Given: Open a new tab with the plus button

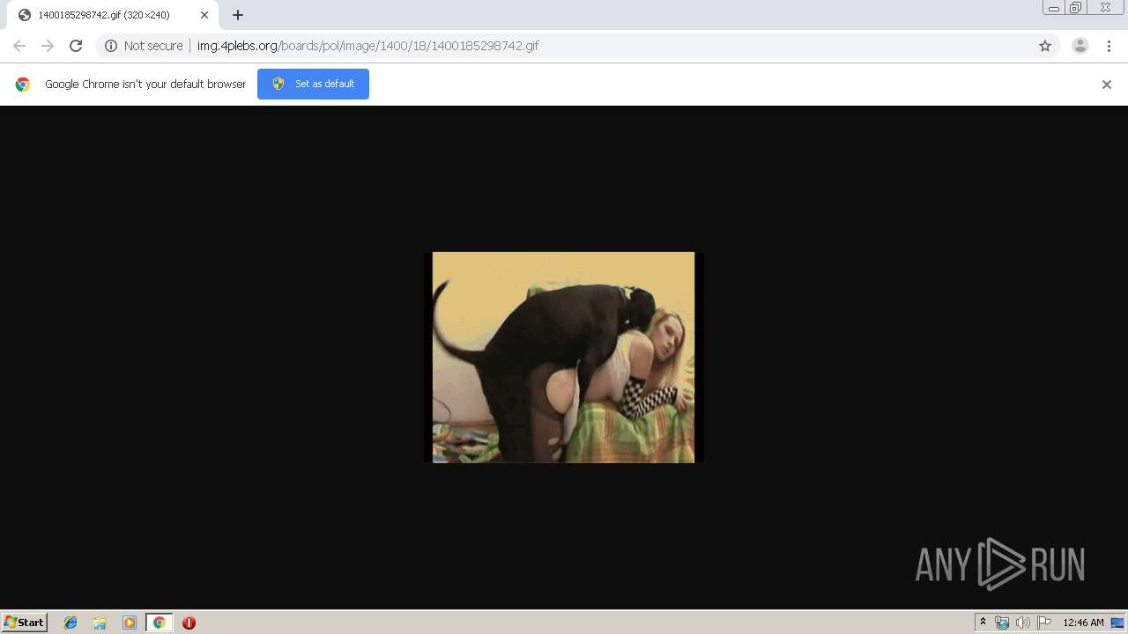Looking at the screenshot, I should [238, 15].
